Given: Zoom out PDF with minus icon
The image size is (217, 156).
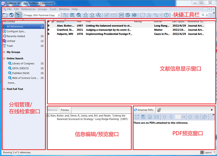Looking at the screenshot, I should click(x=190, y=117).
